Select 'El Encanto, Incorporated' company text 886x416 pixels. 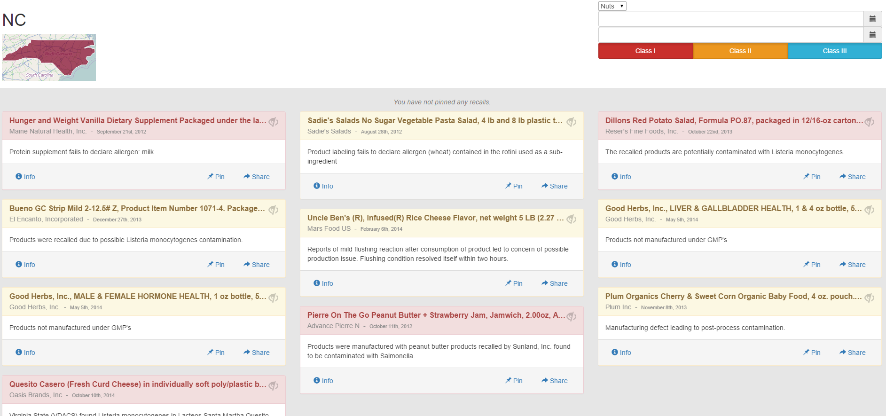click(46, 220)
